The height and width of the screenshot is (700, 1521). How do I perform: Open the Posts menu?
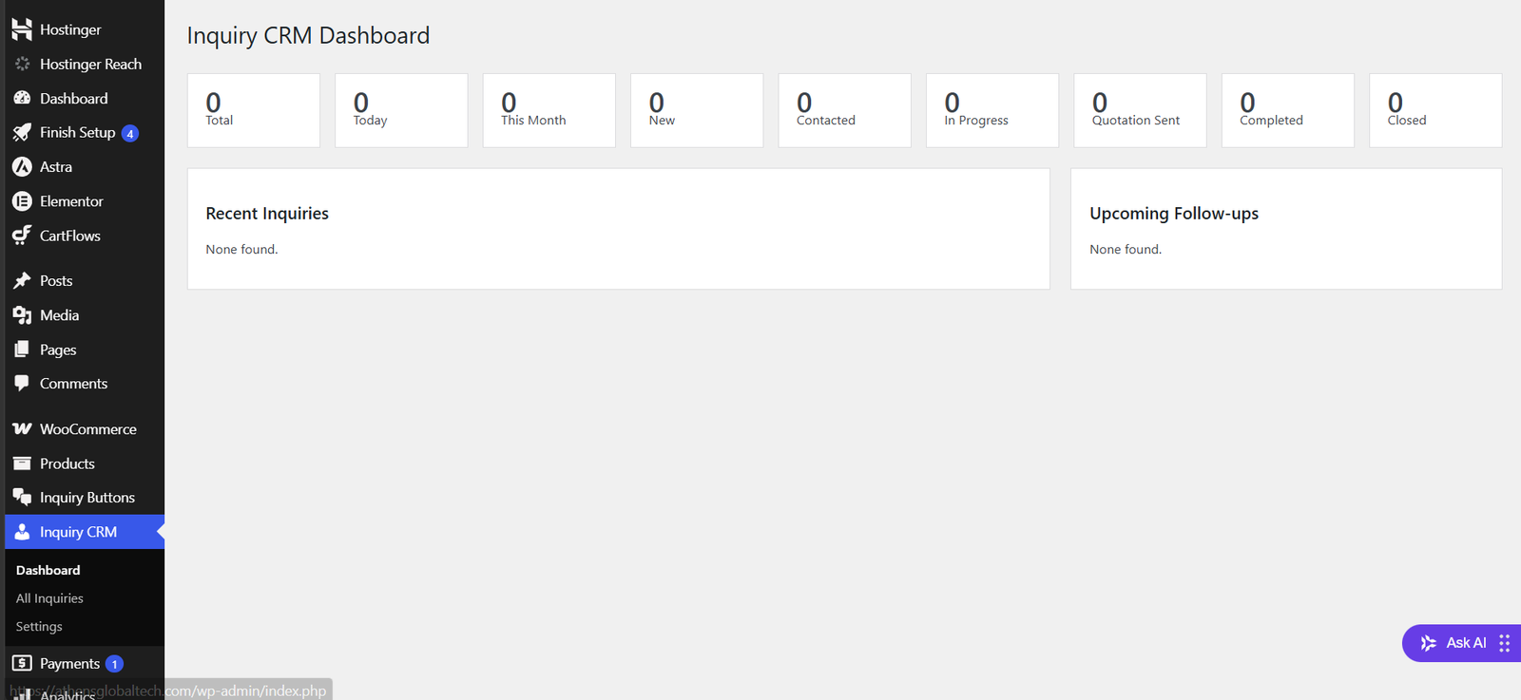(x=83, y=280)
